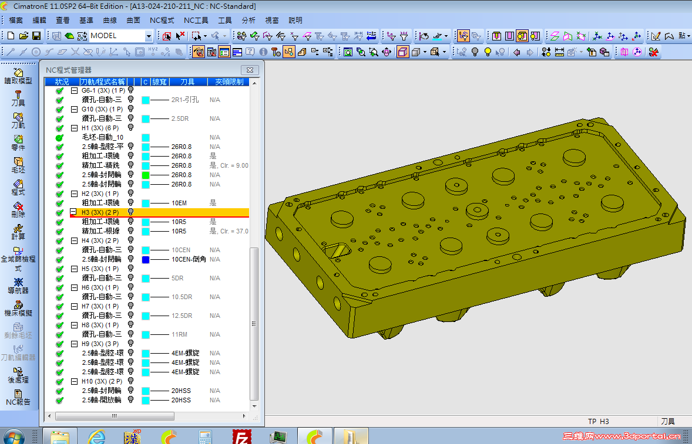Toggle the light bulb for H3 (3X) (2 P)
Screen dimensions: 692x444
tap(130, 212)
